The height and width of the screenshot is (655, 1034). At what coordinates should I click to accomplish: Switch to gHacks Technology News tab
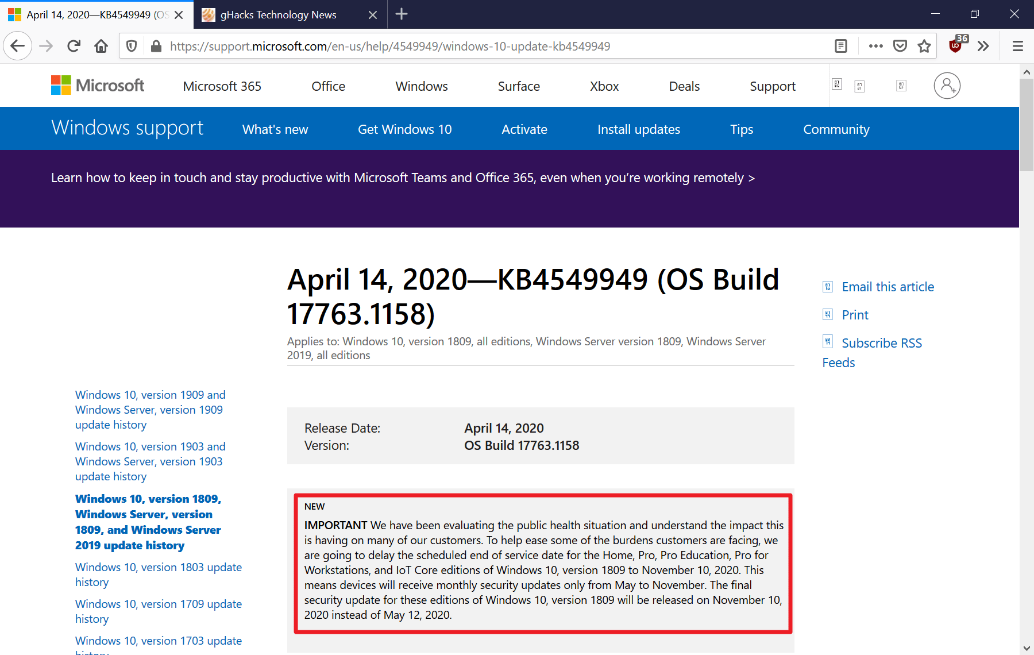click(290, 14)
